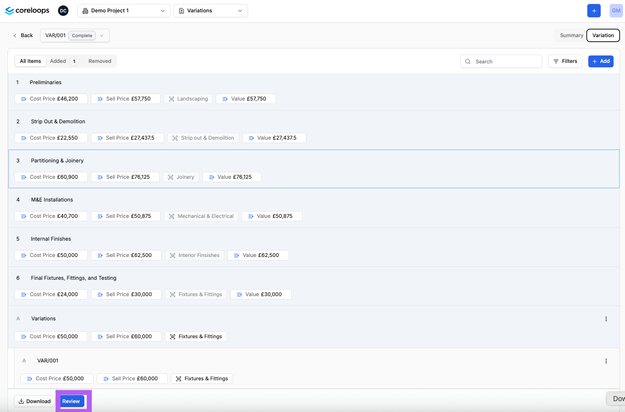Viewport: 625px width, 412px height.
Task: Click the Download button
Action: (35, 401)
